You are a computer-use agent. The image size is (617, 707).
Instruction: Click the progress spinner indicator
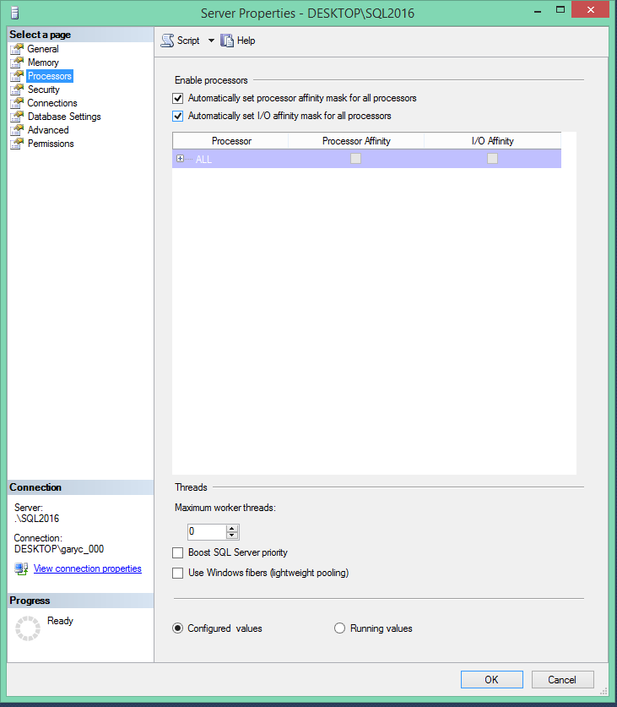(28, 628)
